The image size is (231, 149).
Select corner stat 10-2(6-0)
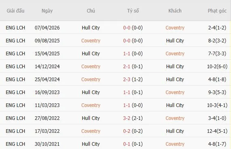tap(217, 67)
